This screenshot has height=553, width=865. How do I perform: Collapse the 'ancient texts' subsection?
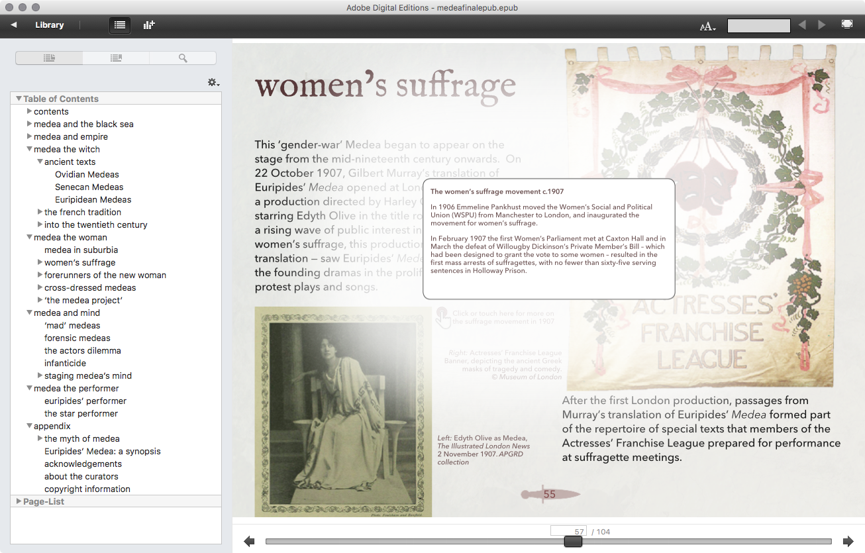pyautogui.click(x=40, y=162)
